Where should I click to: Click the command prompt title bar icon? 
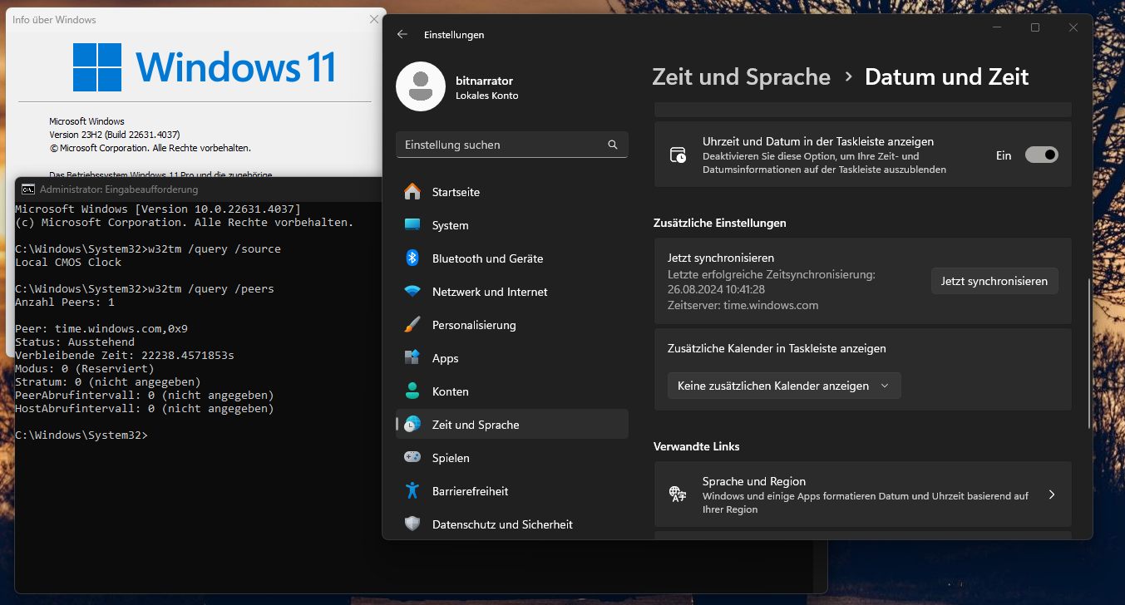click(28, 189)
